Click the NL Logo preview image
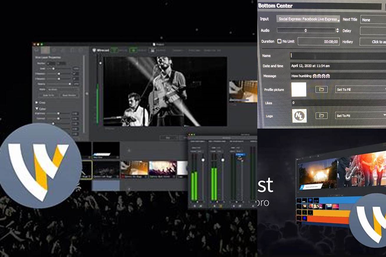The image size is (386, 257). point(299,116)
